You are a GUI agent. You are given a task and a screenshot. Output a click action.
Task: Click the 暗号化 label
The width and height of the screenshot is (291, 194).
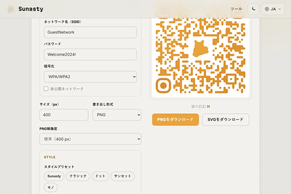[49, 66]
